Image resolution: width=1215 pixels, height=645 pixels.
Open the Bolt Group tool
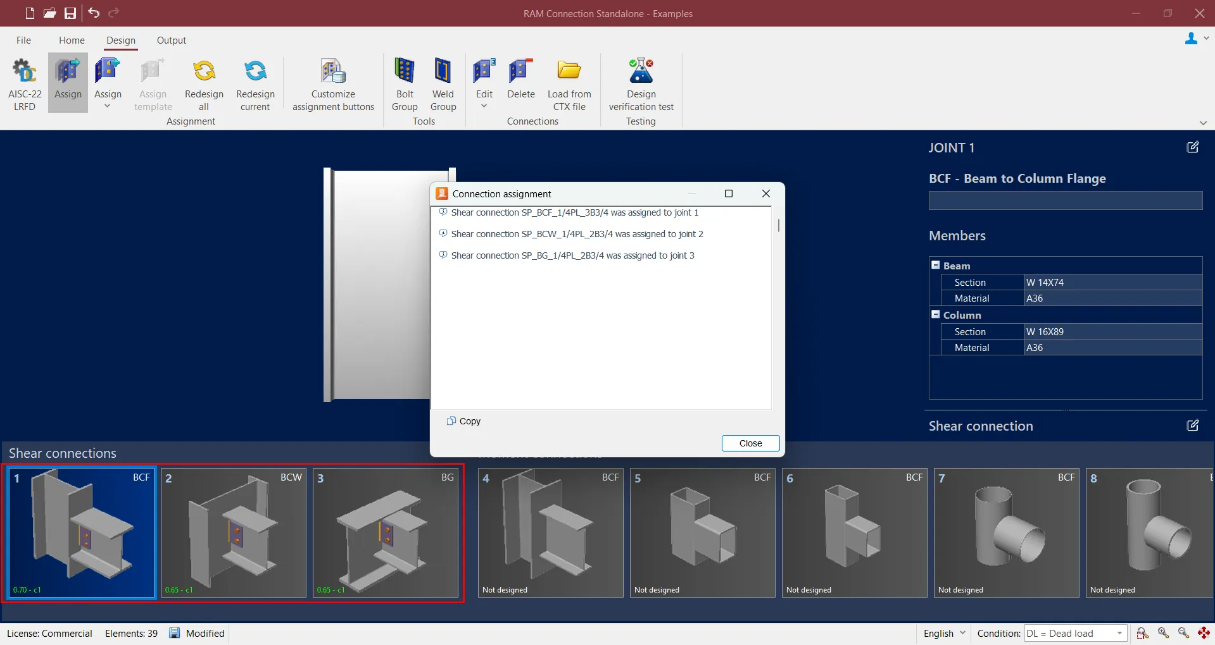[405, 85]
